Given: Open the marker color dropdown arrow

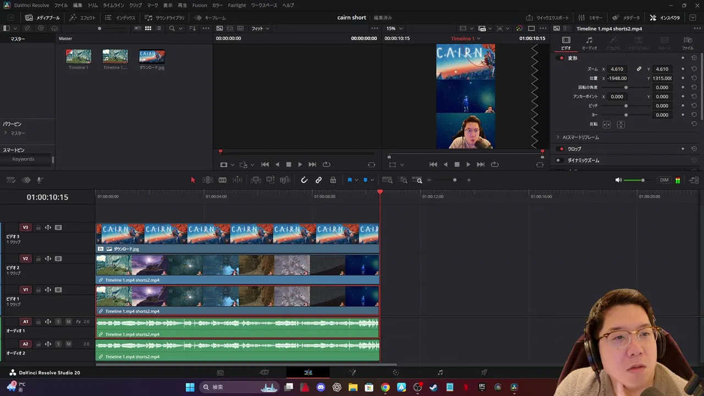Looking at the screenshot, I should 372,180.
